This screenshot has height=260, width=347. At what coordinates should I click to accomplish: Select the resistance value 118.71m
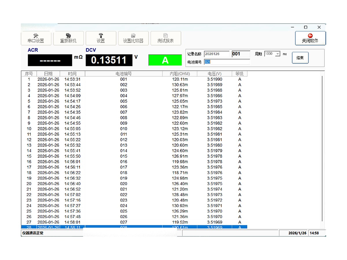[180, 172]
